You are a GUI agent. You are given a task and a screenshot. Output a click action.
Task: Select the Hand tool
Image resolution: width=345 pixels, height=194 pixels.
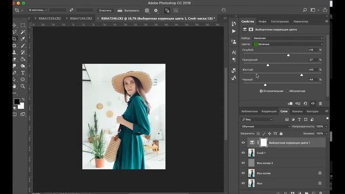pyautogui.click(x=15, y=86)
